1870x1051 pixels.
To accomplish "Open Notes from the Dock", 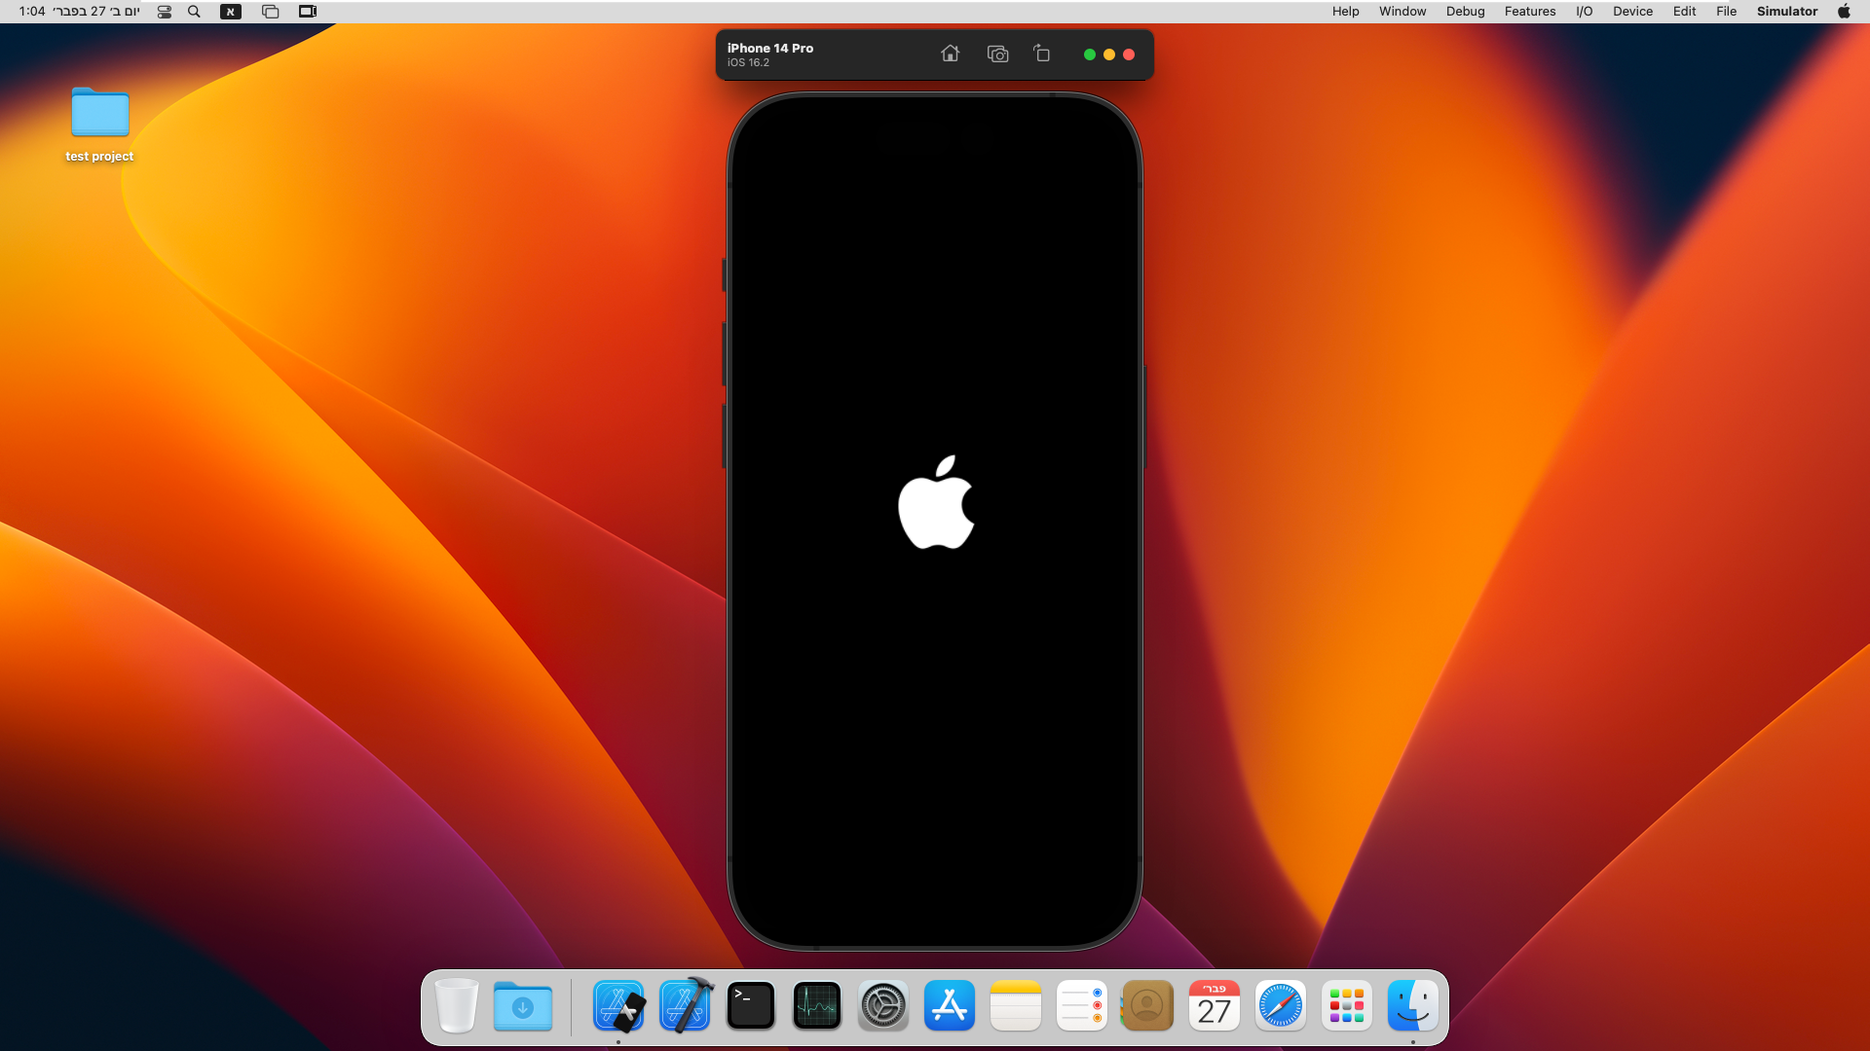I will 1016,1006.
